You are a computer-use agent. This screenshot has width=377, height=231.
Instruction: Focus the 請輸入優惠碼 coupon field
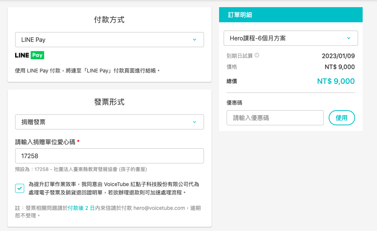[275, 118]
